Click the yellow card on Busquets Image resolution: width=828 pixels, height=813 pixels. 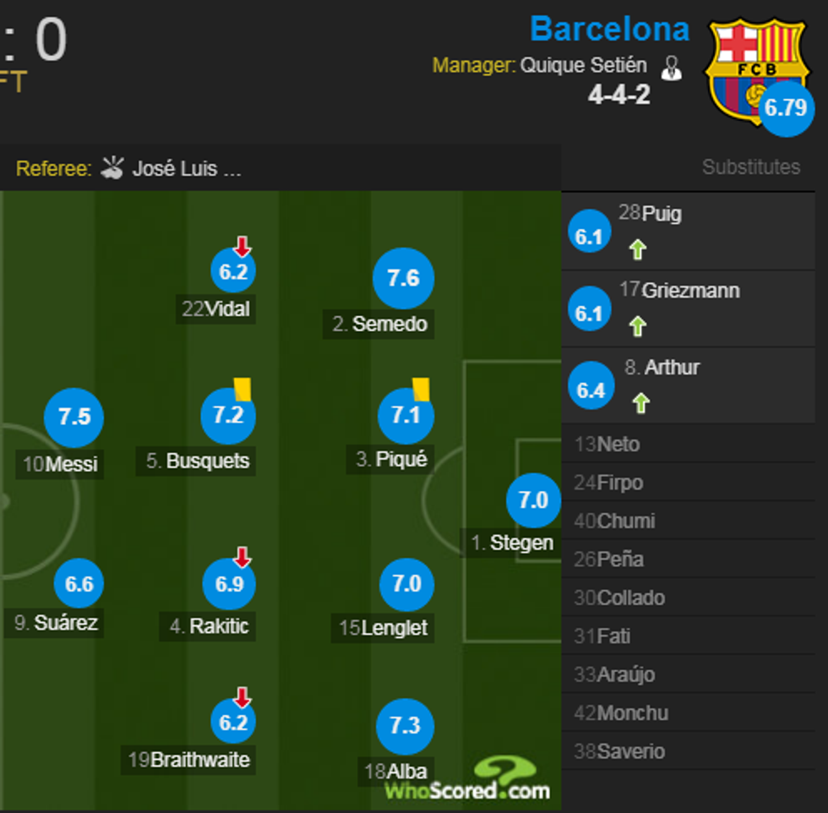coord(243,389)
